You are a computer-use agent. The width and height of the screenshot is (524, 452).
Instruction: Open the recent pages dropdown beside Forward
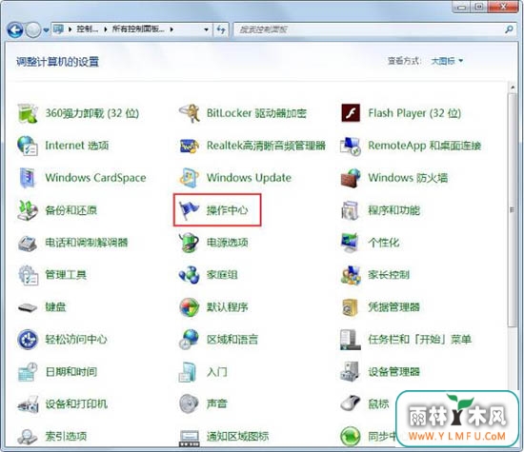click(x=46, y=30)
